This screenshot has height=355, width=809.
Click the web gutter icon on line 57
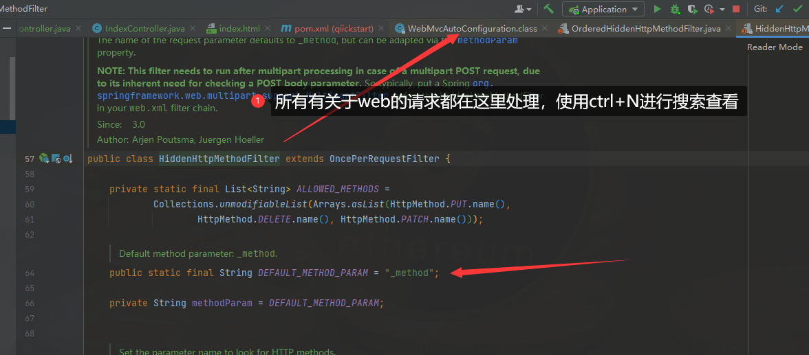pos(56,159)
